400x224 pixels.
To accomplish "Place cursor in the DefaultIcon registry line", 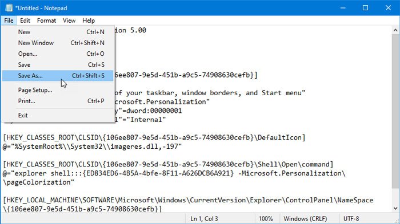I will click(154, 138).
